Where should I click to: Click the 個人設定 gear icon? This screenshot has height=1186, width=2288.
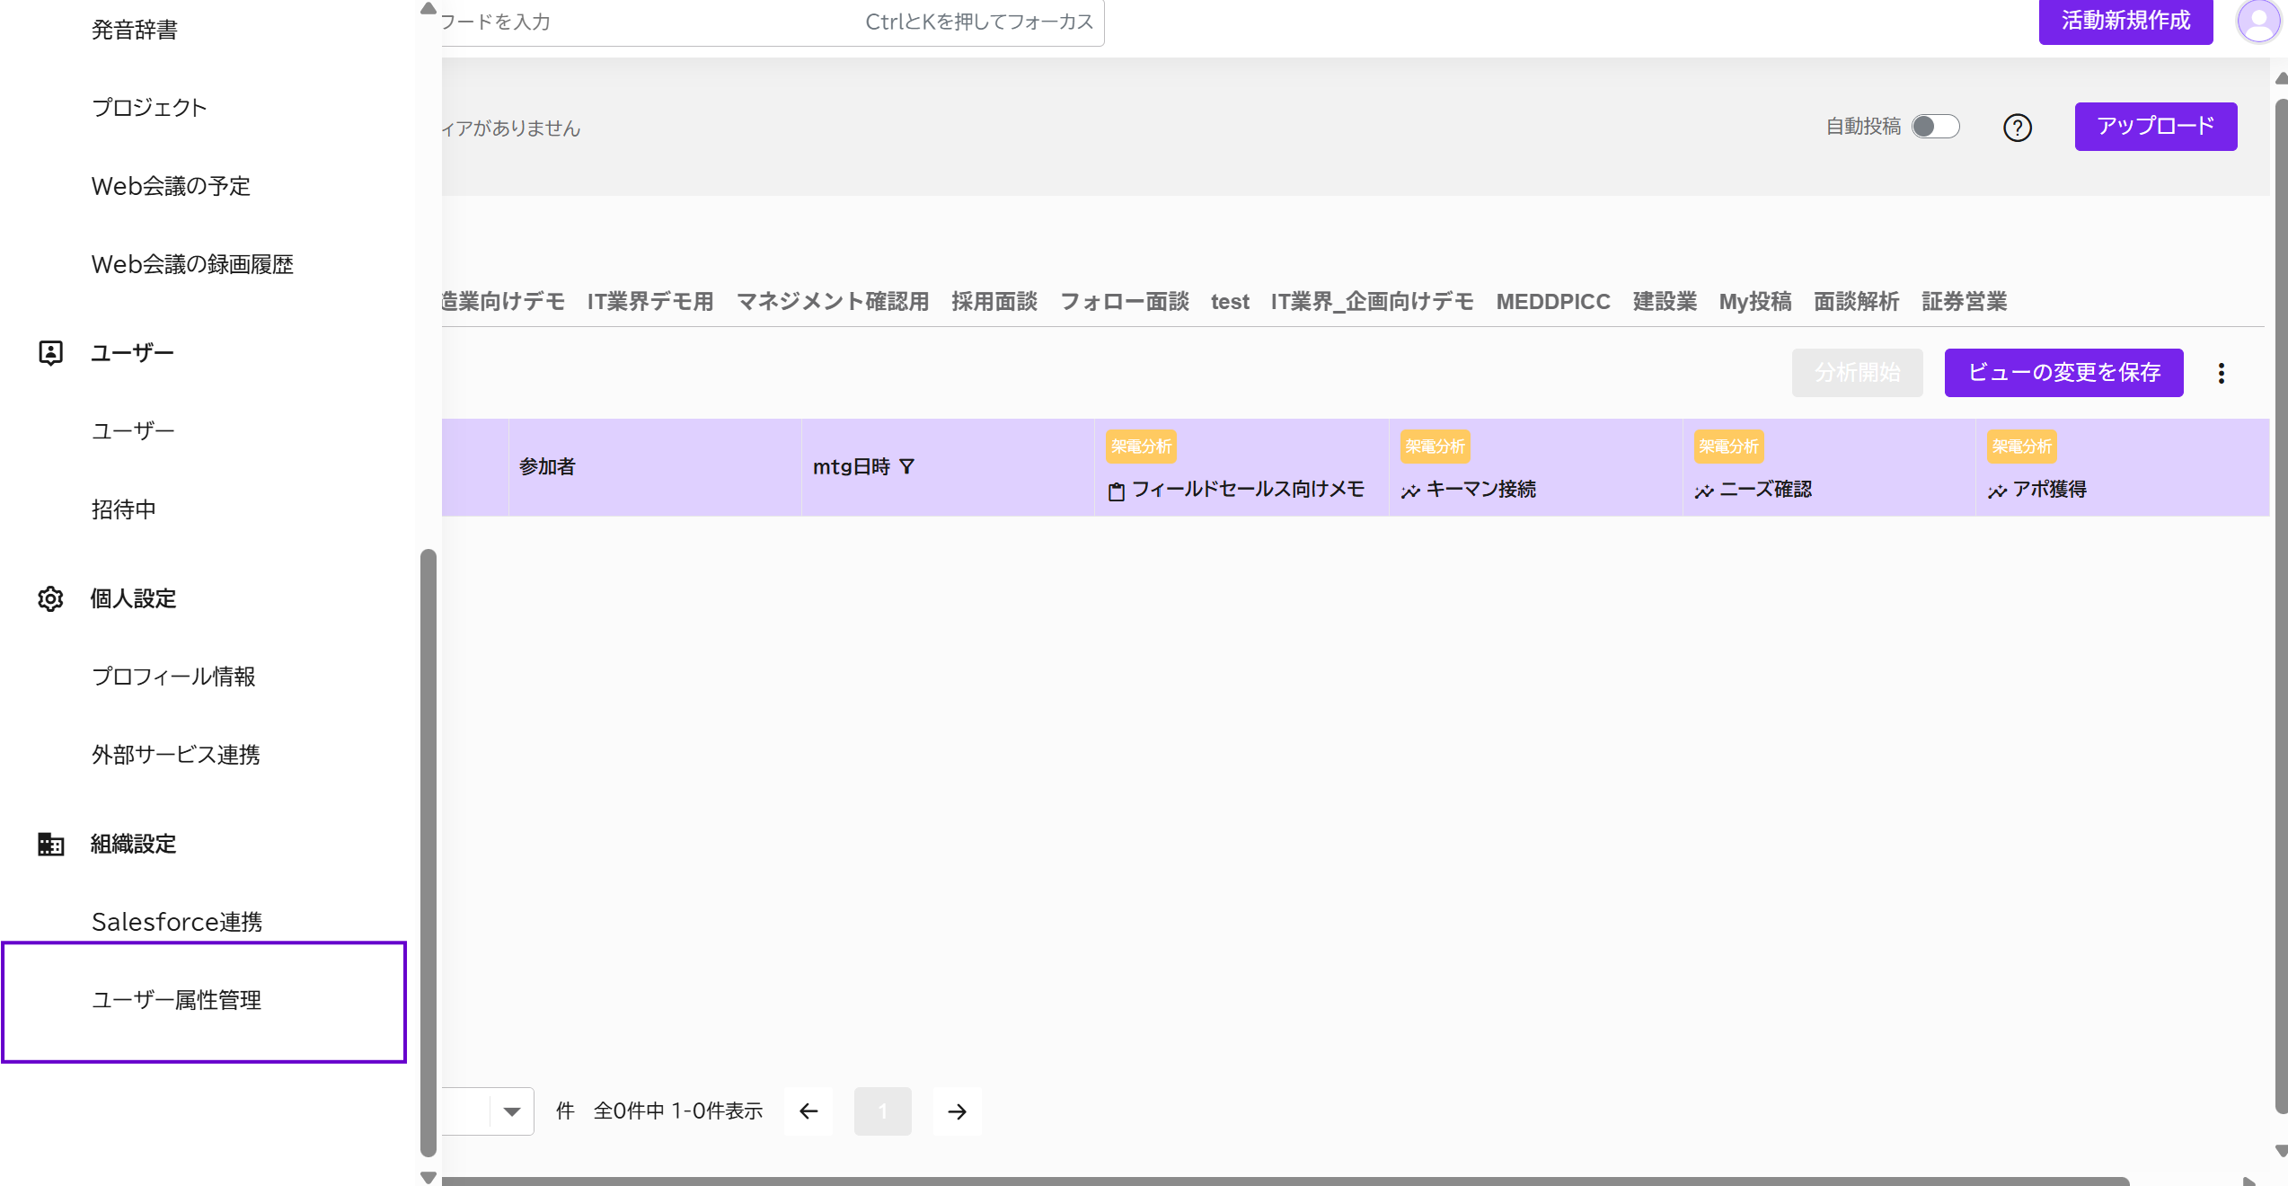(x=51, y=598)
